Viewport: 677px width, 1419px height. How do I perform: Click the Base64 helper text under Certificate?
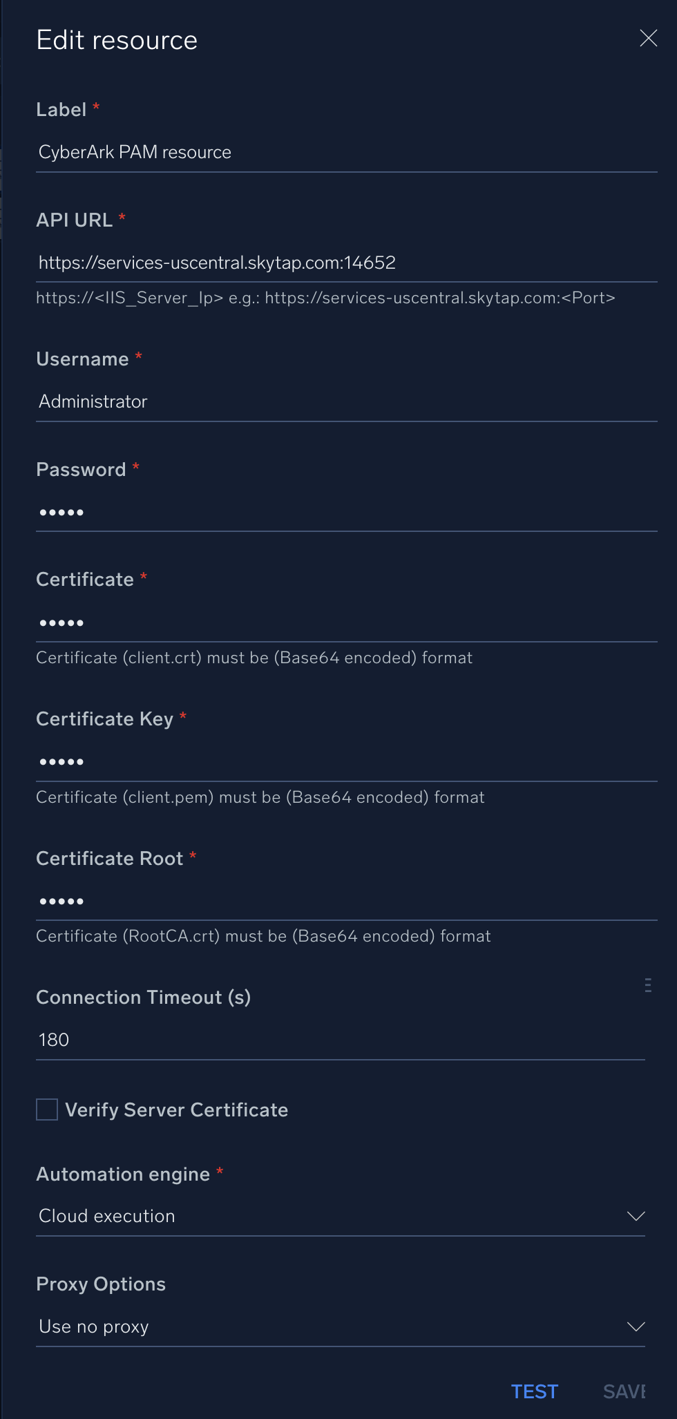pos(254,657)
